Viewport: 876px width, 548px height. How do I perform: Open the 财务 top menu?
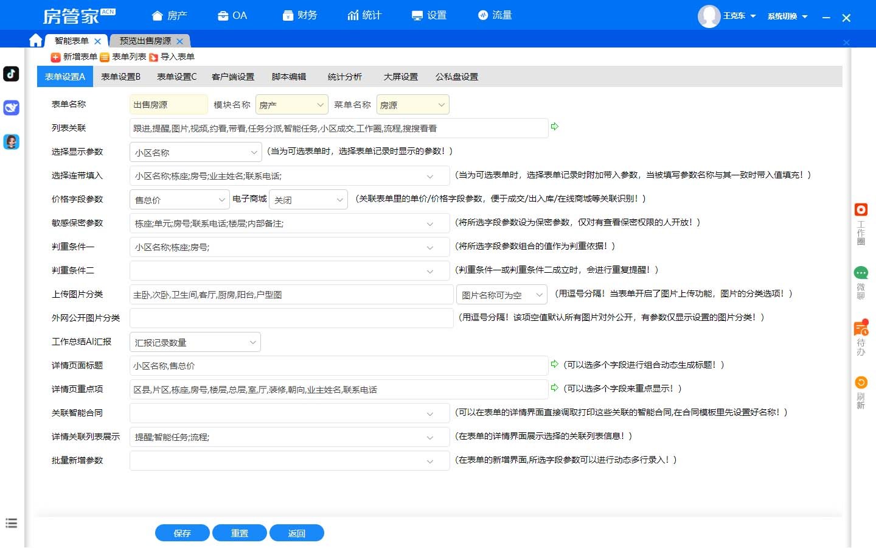[300, 15]
